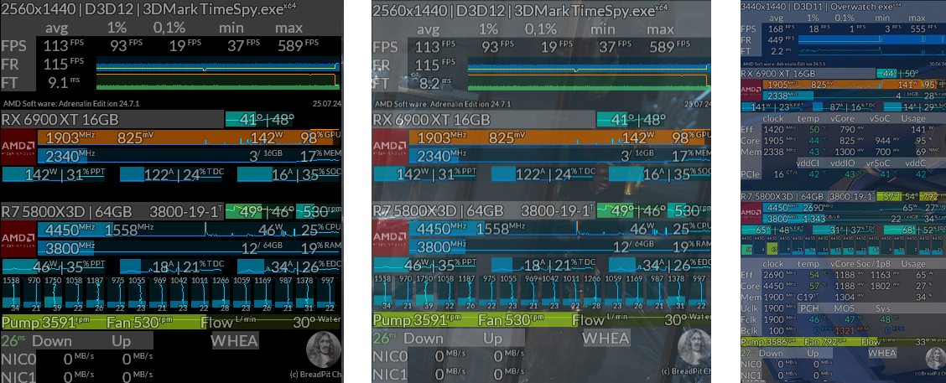Click the portrait avatar in left black overlay
This screenshot has width=946, height=383.
(324, 350)
